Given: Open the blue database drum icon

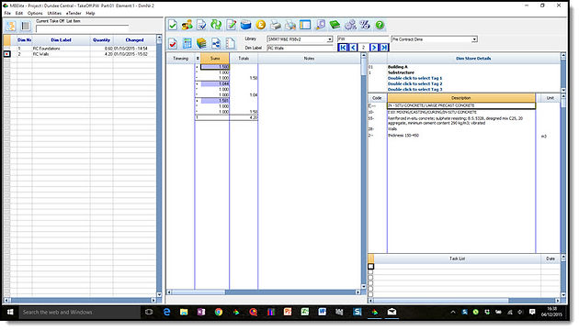Looking at the screenshot, I should point(246,25).
